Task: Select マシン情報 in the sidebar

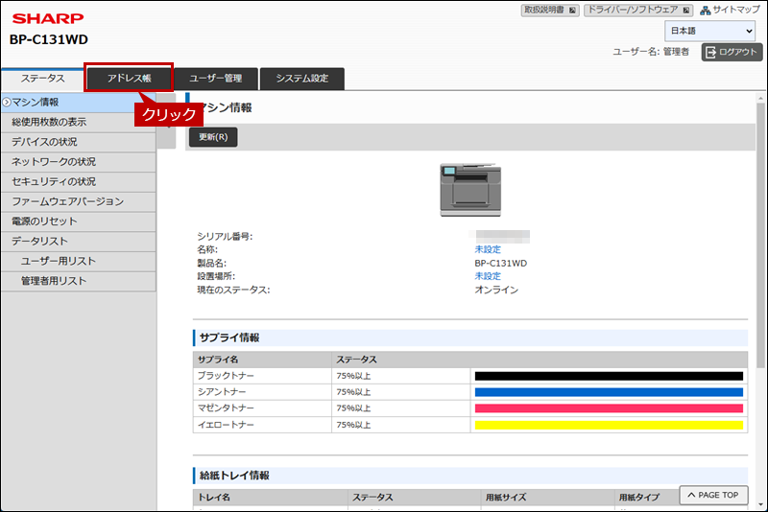Action: click(79, 103)
